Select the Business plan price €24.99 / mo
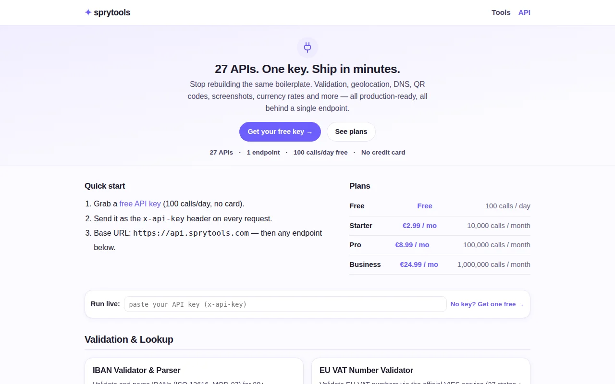Screen dimensions: 615x384 [x=419, y=264]
